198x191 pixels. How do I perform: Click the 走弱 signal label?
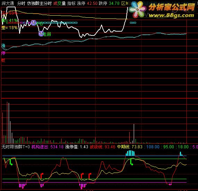47,34
